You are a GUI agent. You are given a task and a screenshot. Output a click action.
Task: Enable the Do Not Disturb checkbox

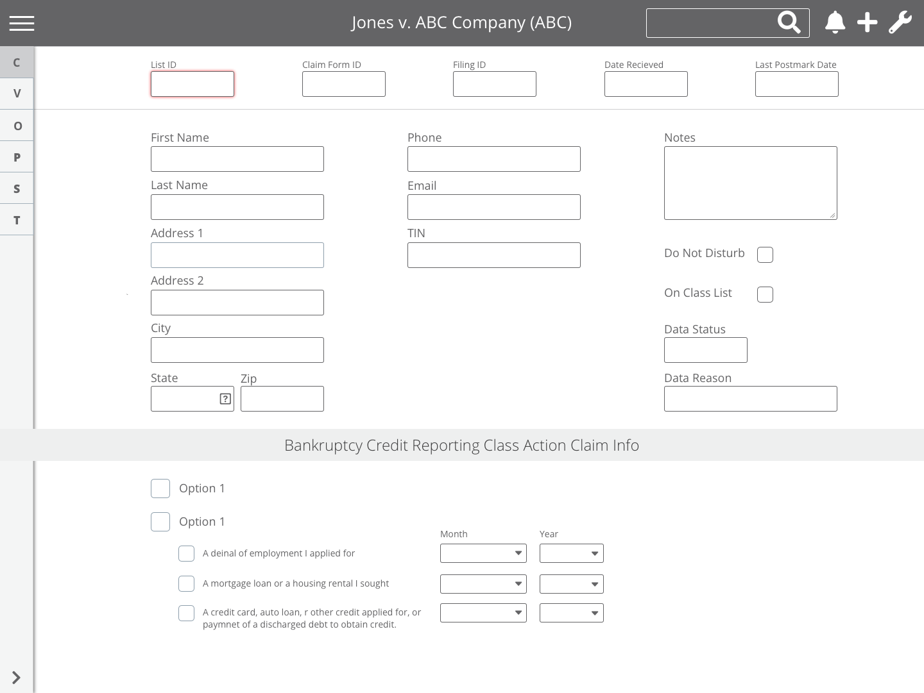click(x=765, y=255)
